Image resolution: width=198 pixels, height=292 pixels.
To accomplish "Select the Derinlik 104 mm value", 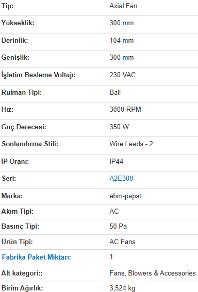I will click(122, 40).
